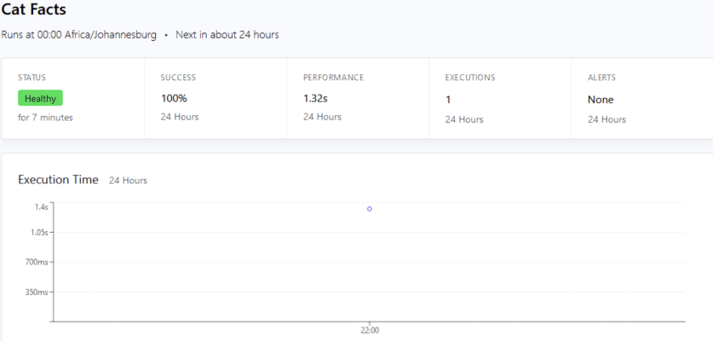
Task: Click the Execution Time chart heading
Action: [x=58, y=180]
